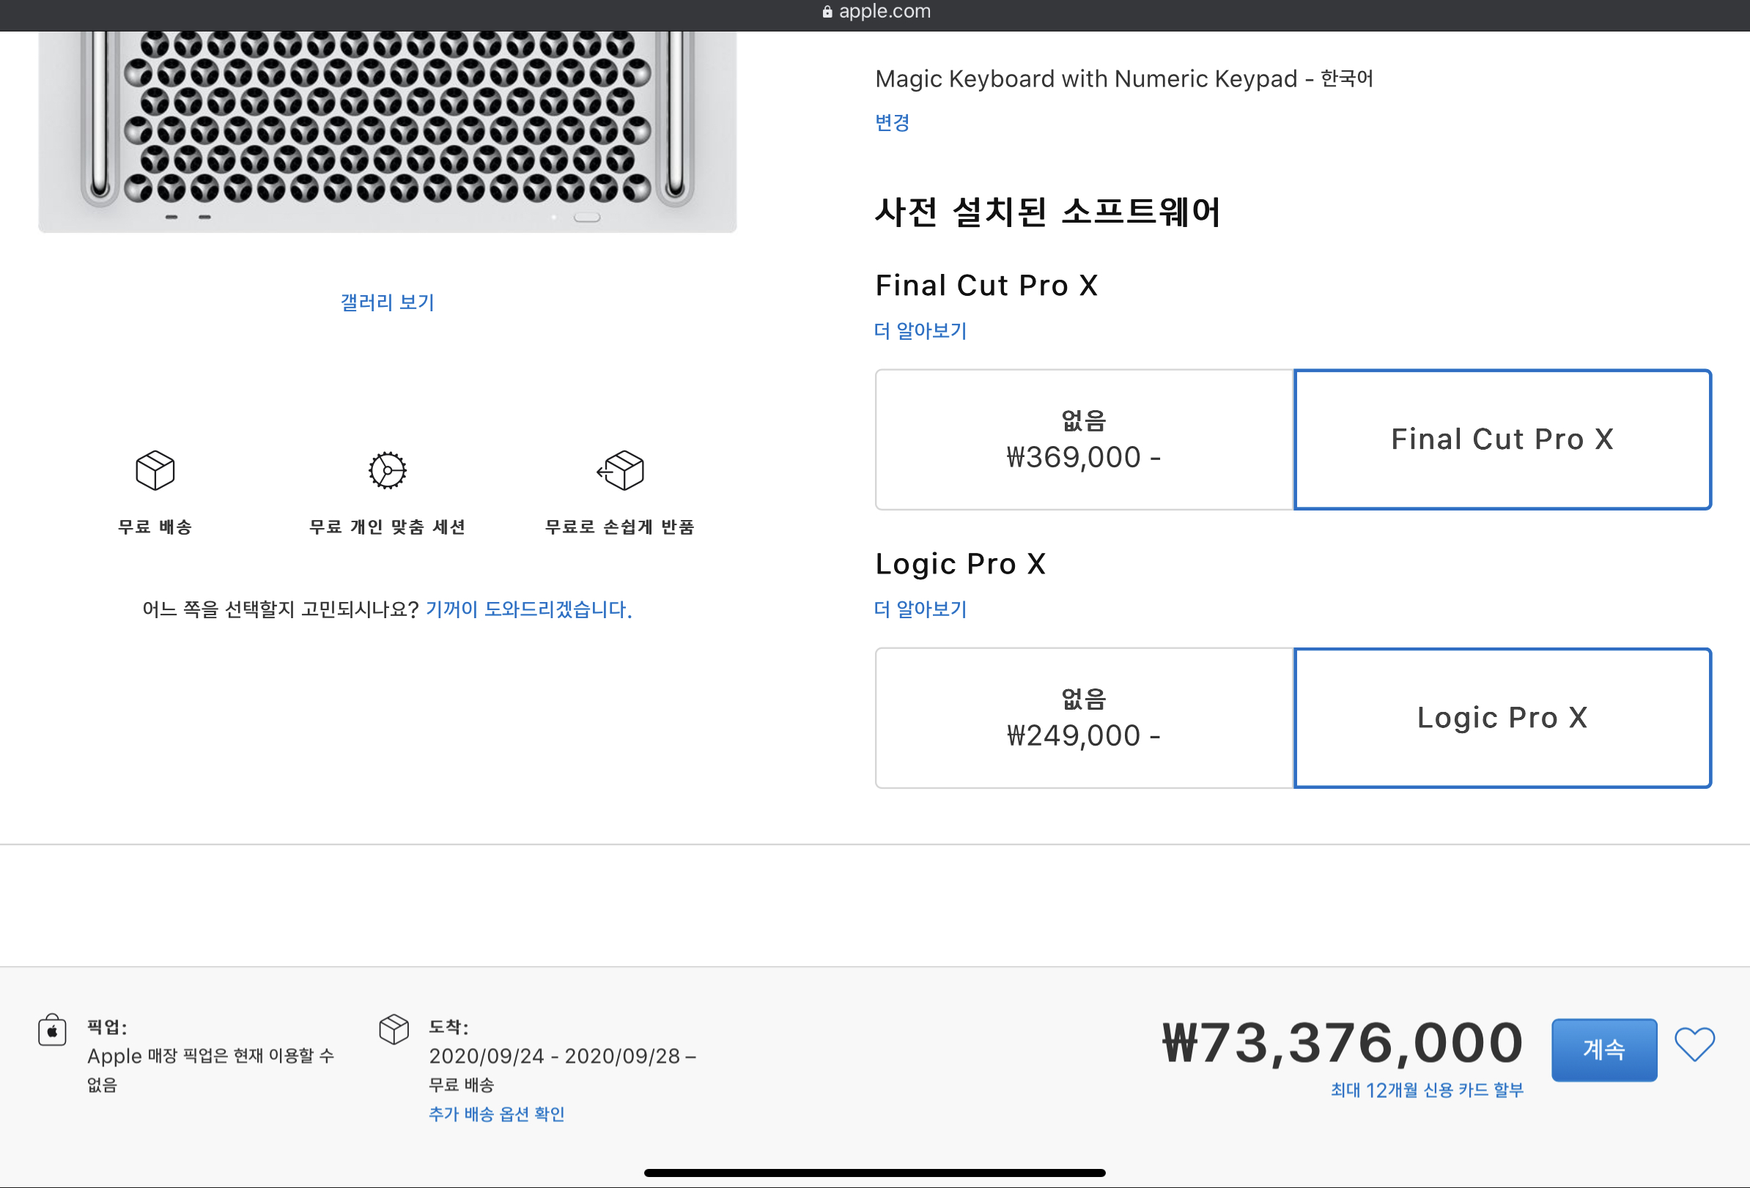Select the Final Cut Pro X option
Screen dimensions: 1750x1188
(x=1502, y=439)
